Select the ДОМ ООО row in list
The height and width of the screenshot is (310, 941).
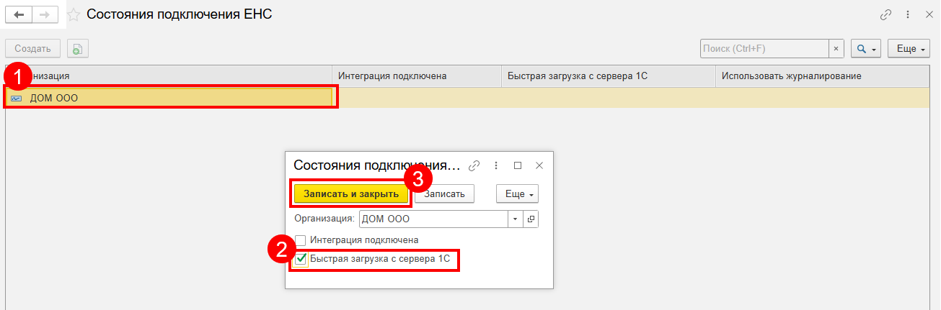pos(170,98)
